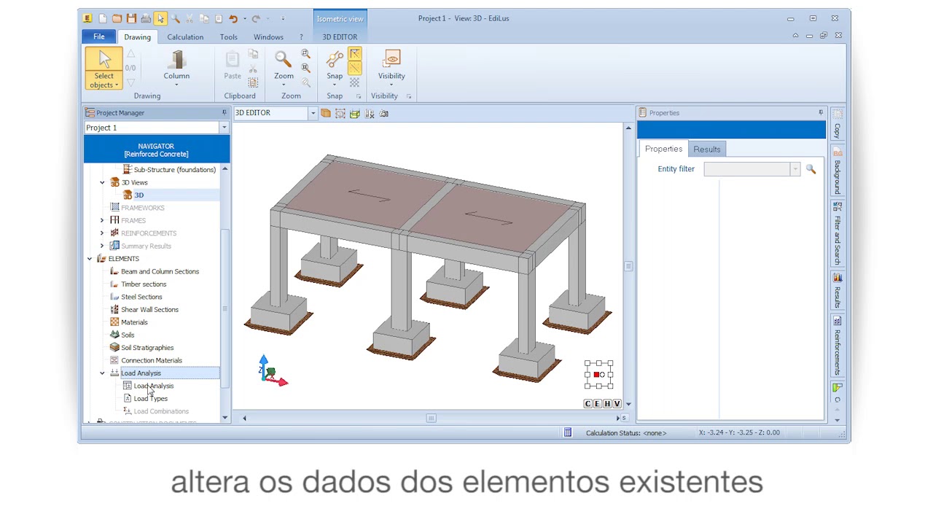Image resolution: width=933 pixels, height=525 pixels.
Task: Click the New document icon in quick access toolbar
Action: (102, 18)
